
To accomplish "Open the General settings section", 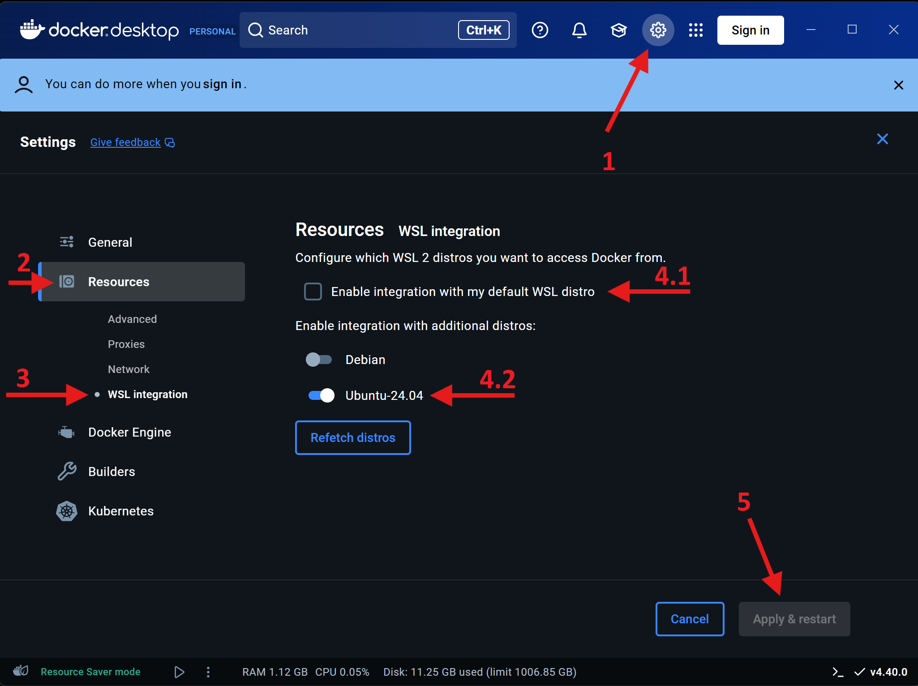I will (x=142, y=242).
